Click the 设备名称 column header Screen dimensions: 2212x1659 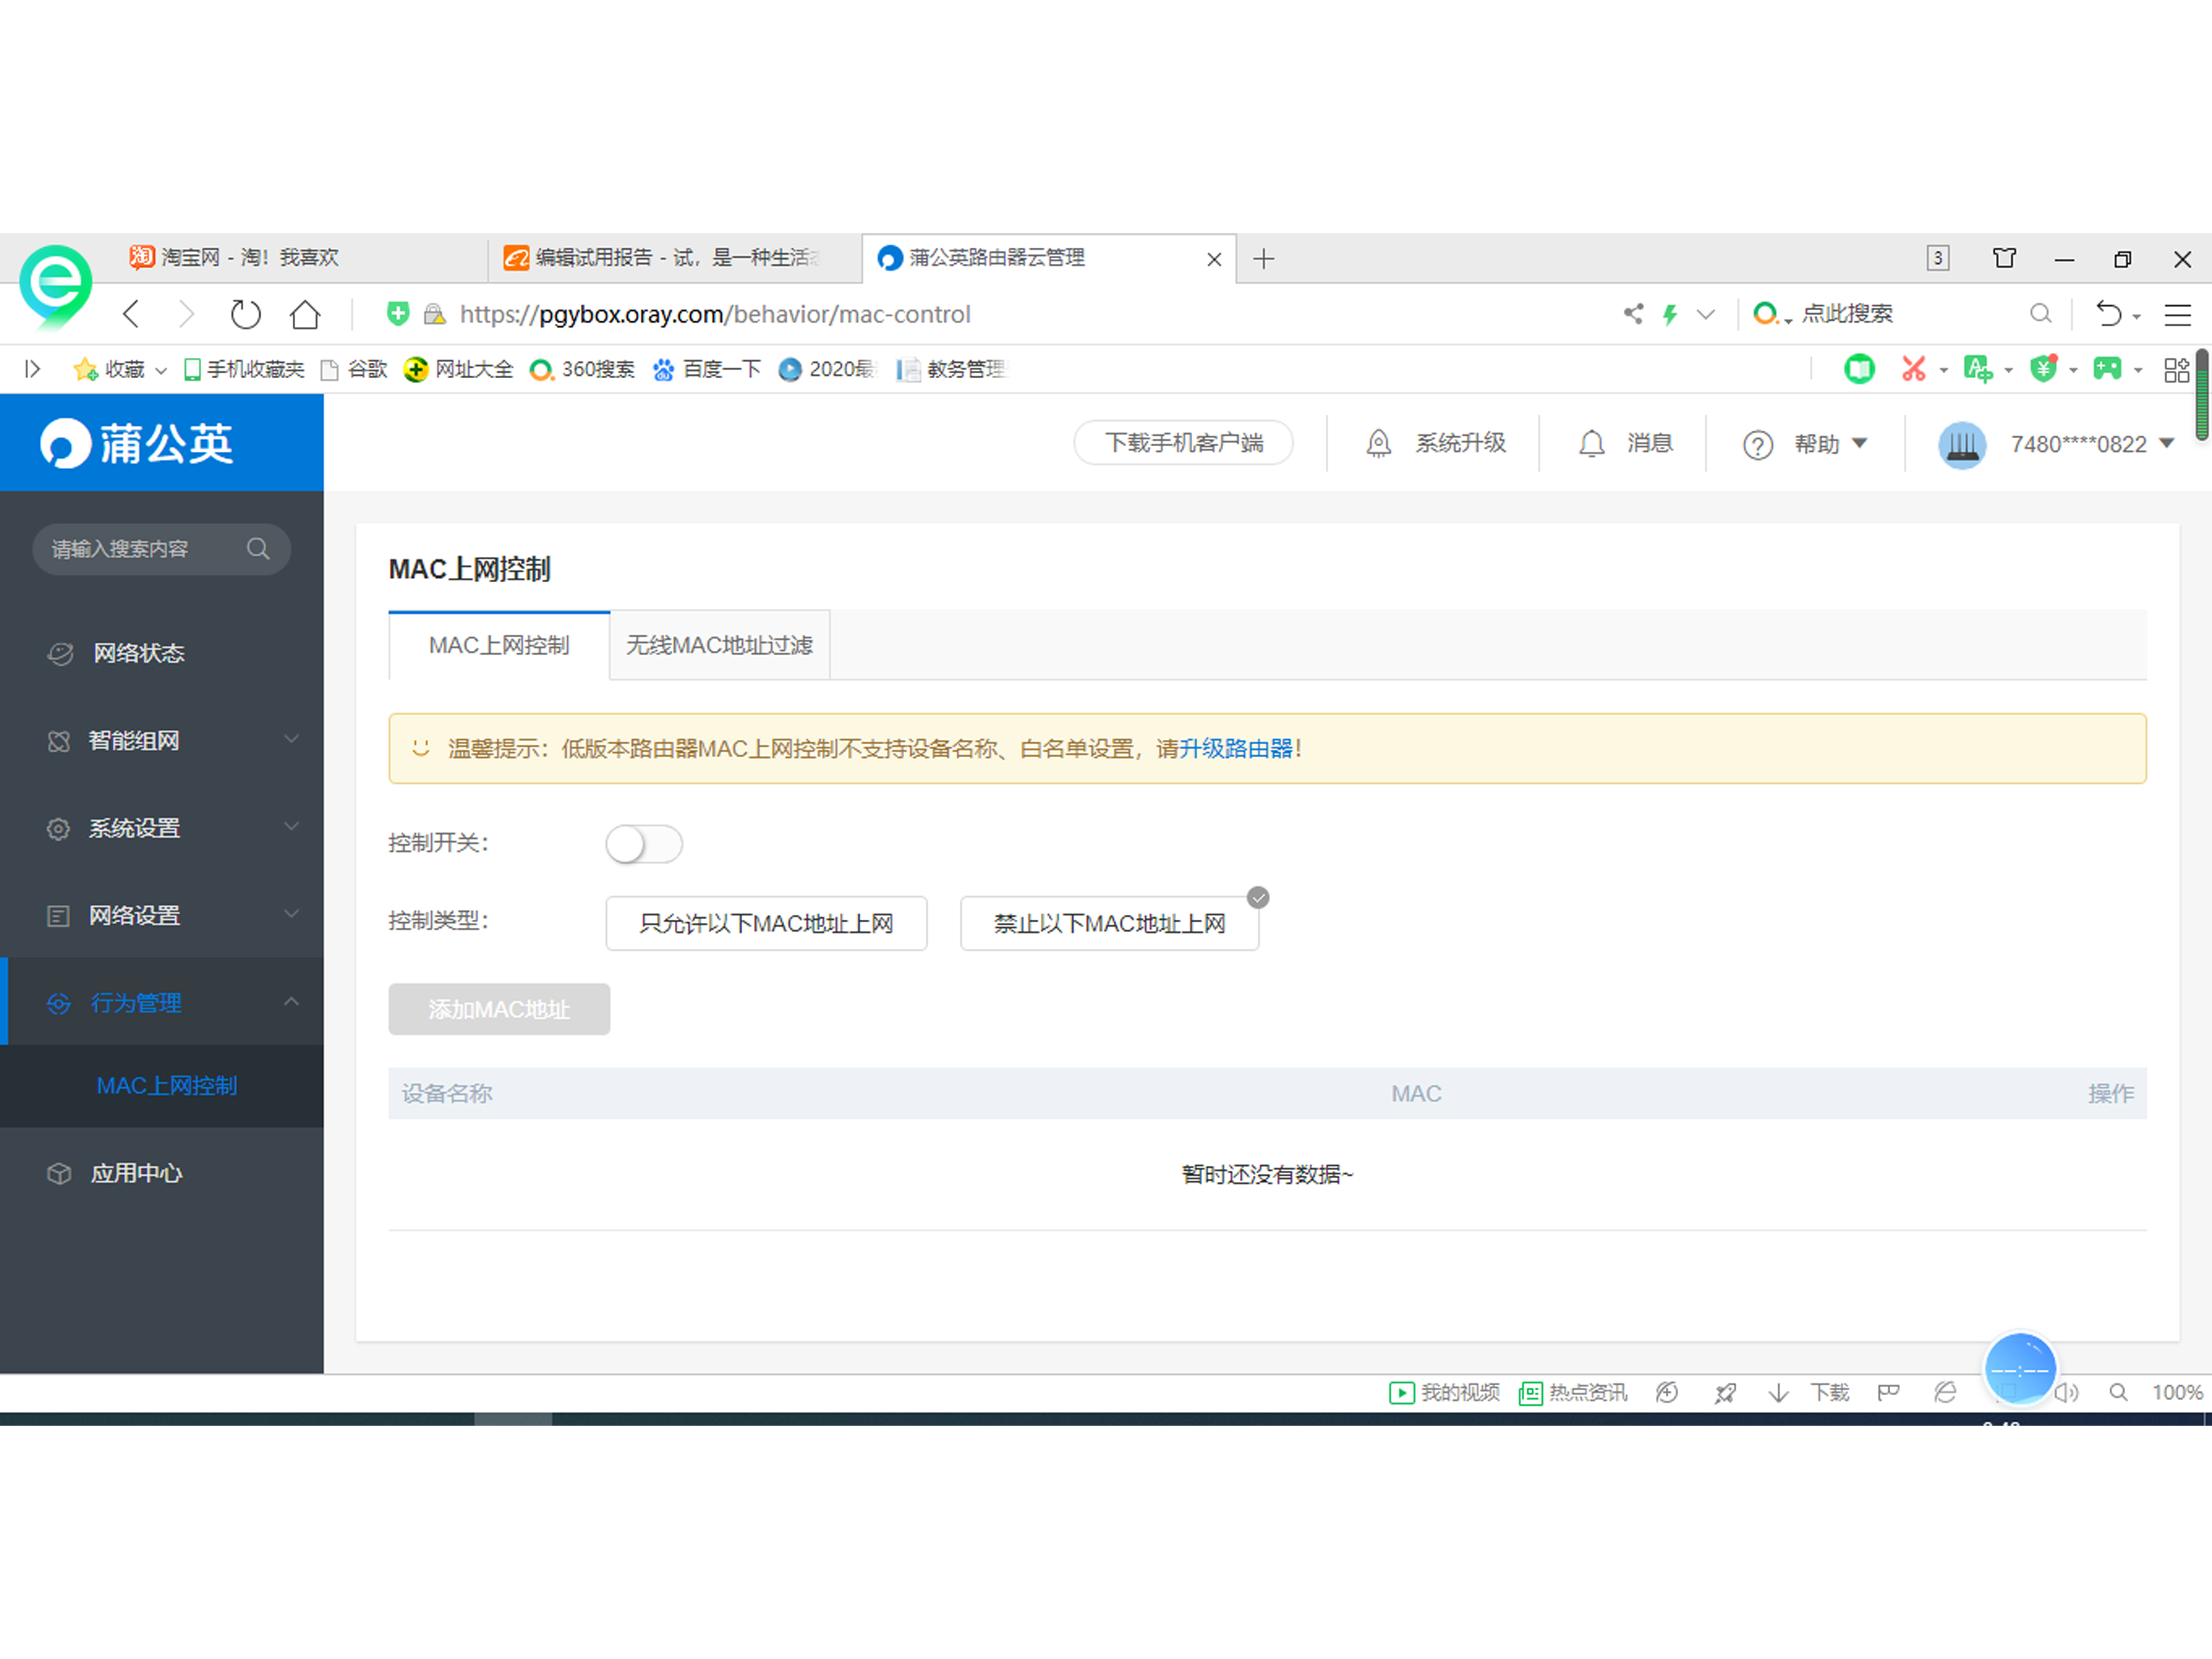[x=447, y=1093]
